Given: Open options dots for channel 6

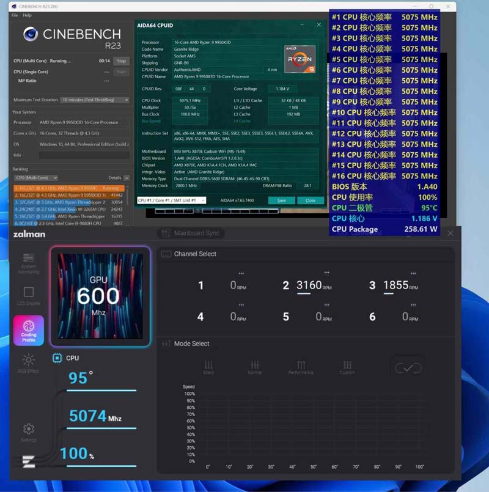Looking at the screenshot, I should point(413,305).
